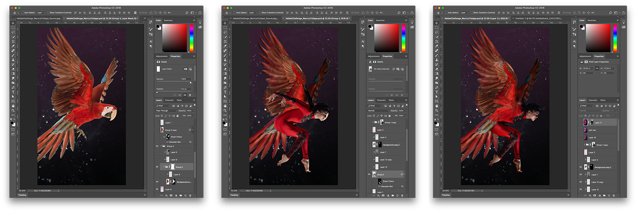Hide Layer 8 in the left window
636x212 pixels.
coord(157,189)
